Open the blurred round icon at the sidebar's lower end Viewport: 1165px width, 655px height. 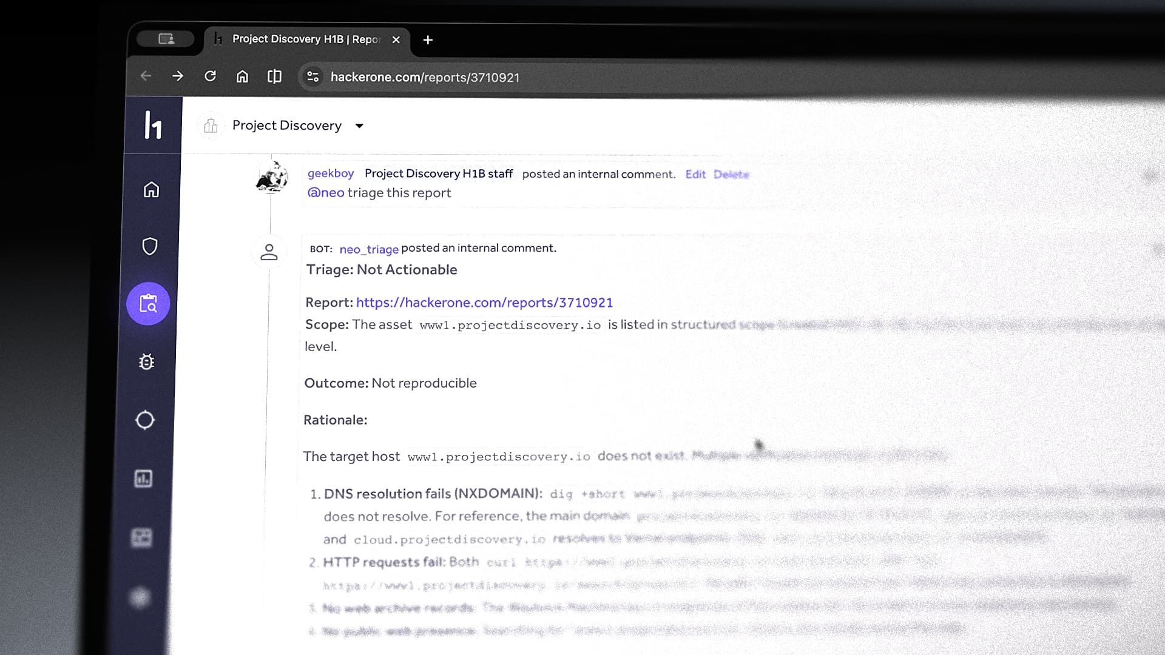click(140, 597)
